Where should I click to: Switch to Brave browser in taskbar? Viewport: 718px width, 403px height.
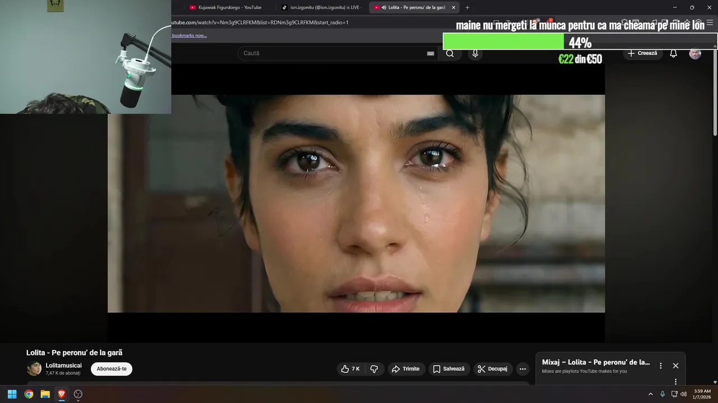[x=62, y=394]
